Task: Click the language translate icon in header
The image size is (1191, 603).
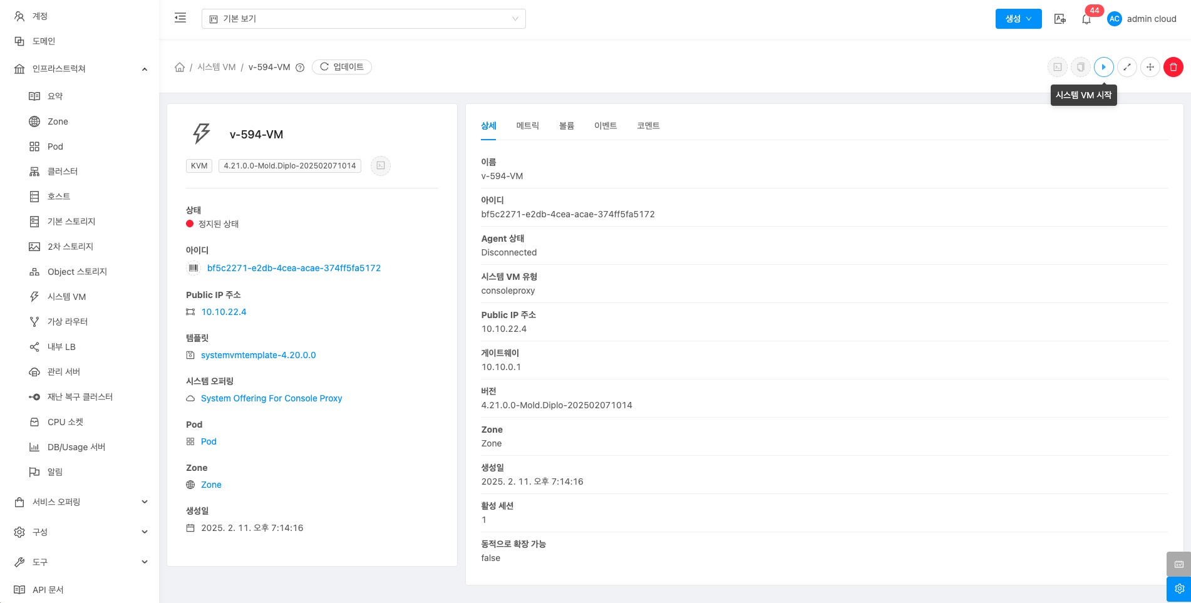Action: 1060,19
